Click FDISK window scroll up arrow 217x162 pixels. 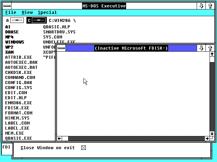click(212, 54)
